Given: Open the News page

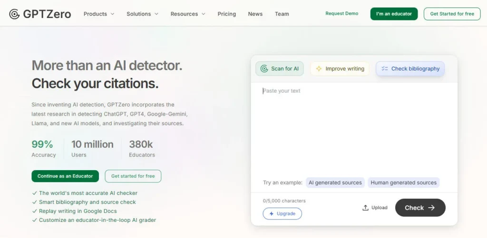Looking at the screenshot, I should coord(255,14).
